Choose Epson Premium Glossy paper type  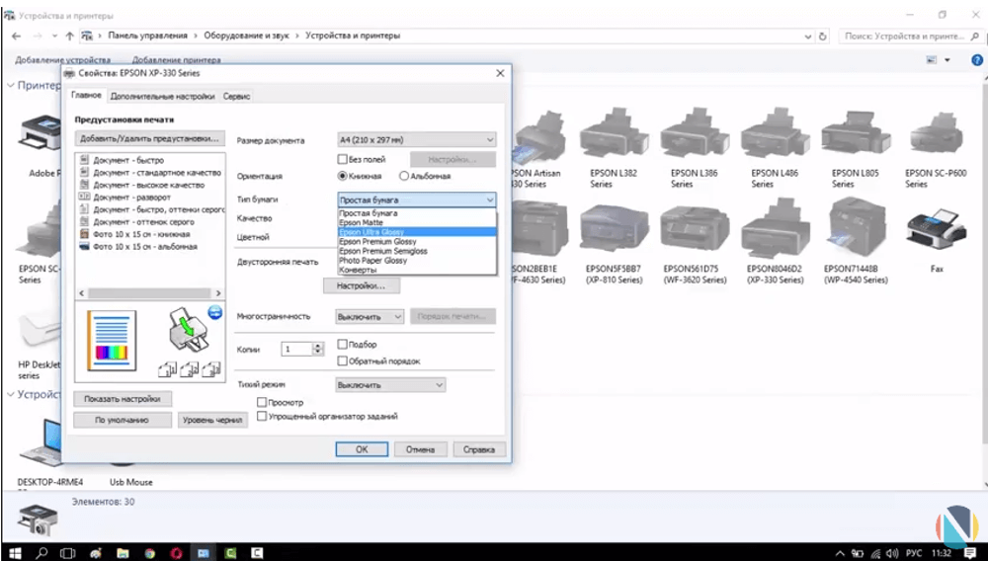click(417, 241)
